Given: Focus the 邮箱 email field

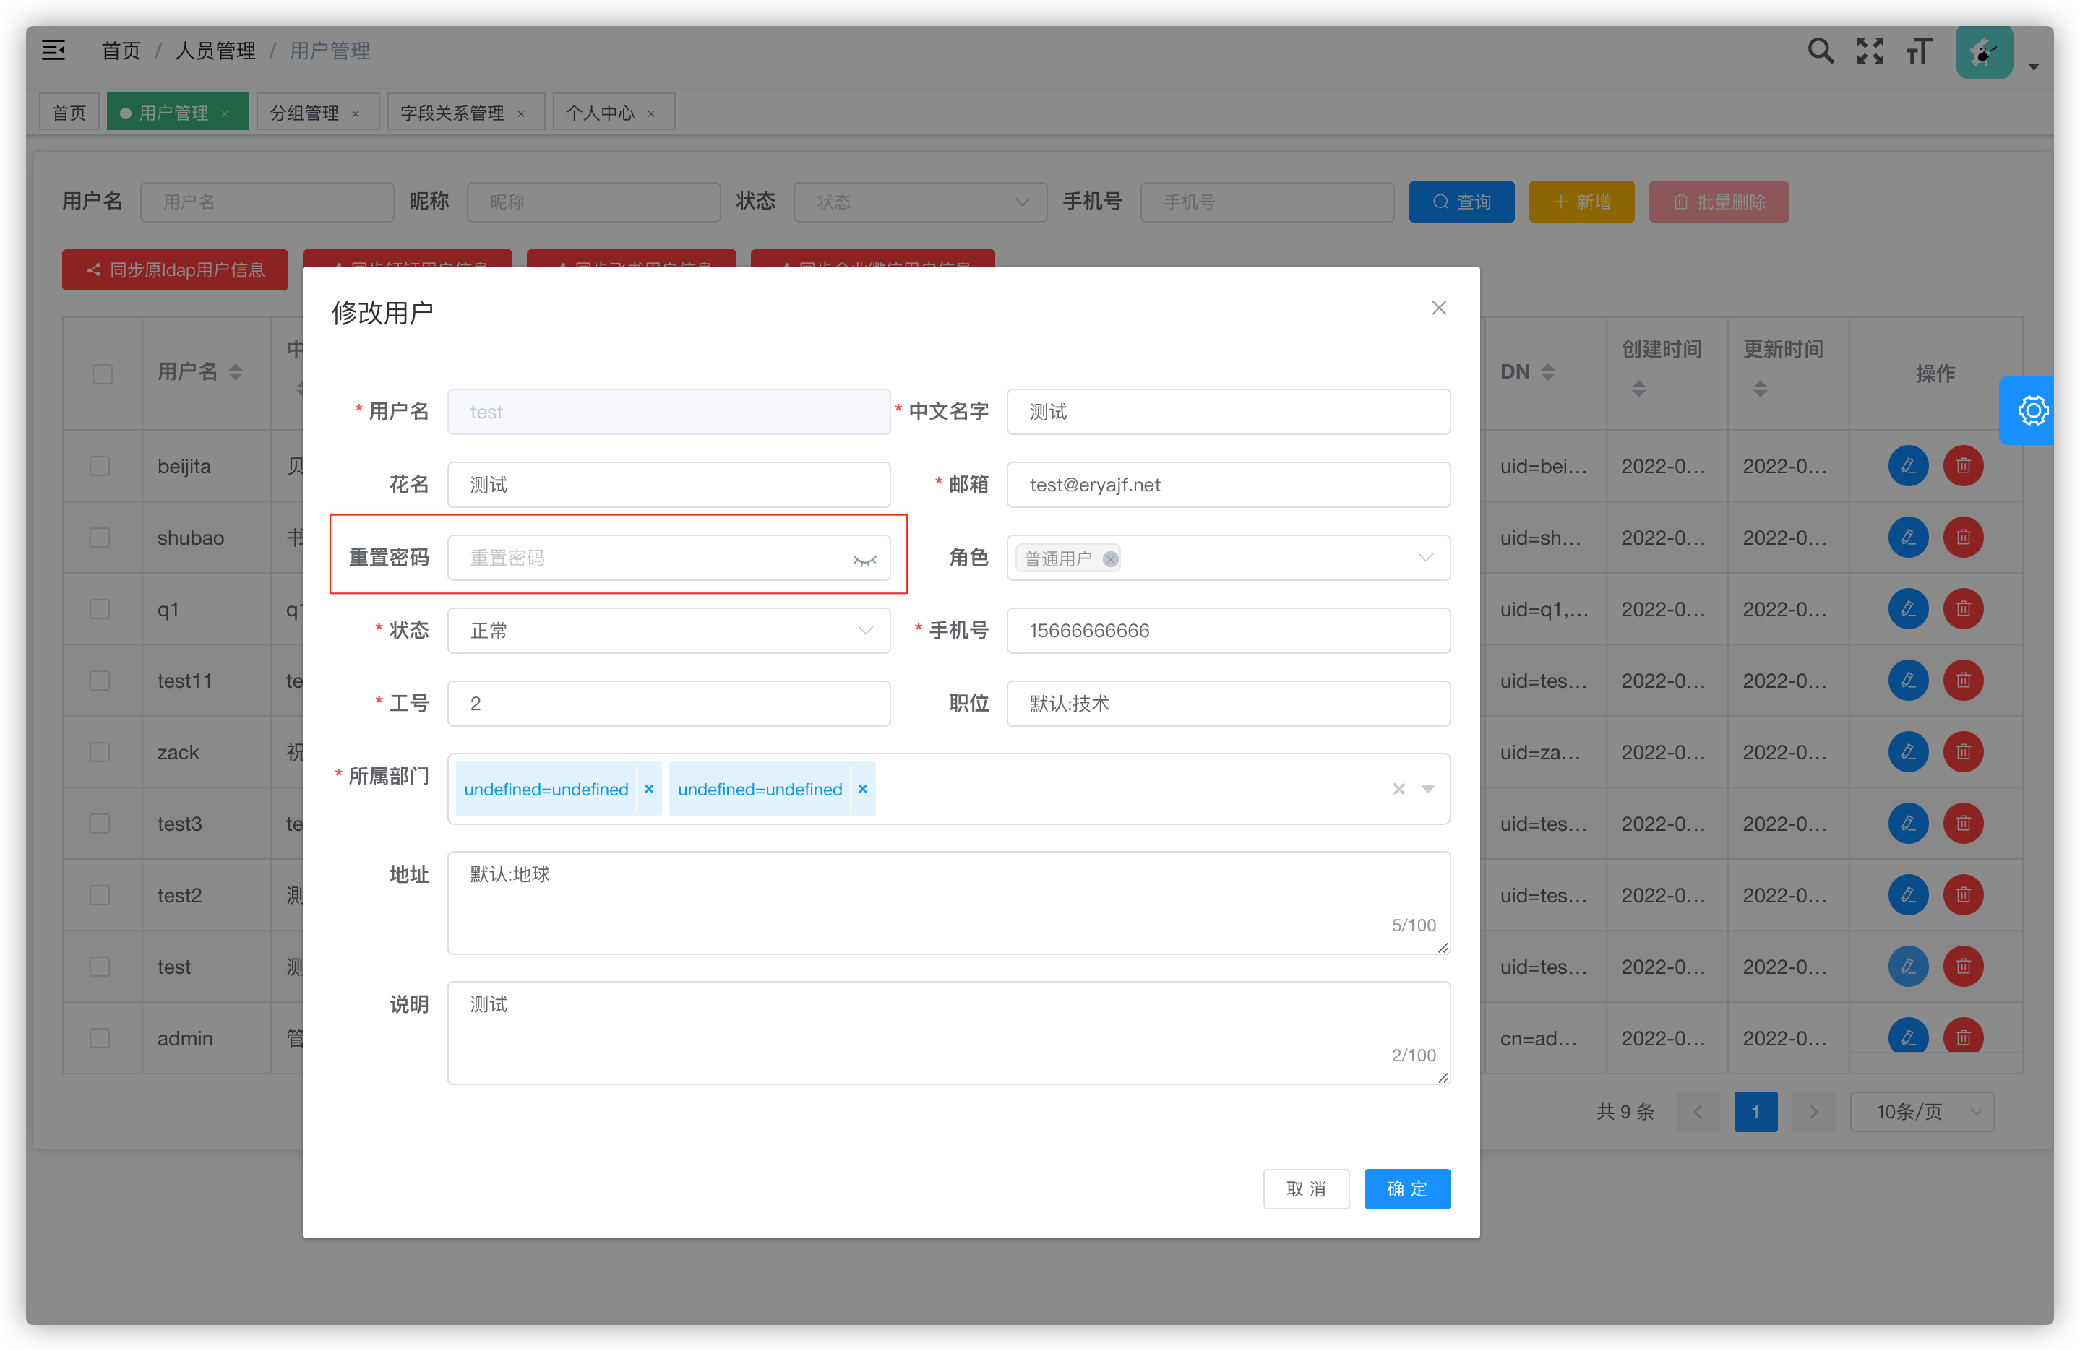Looking at the screenshot, I should pos(1228,484).
